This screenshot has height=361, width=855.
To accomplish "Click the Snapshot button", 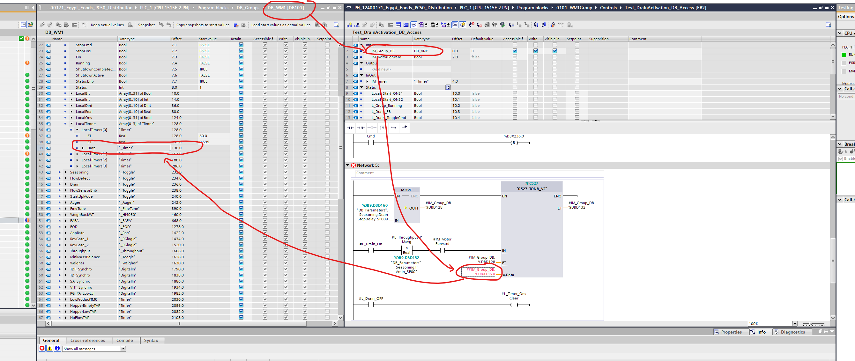I will [x=146, y=25].
